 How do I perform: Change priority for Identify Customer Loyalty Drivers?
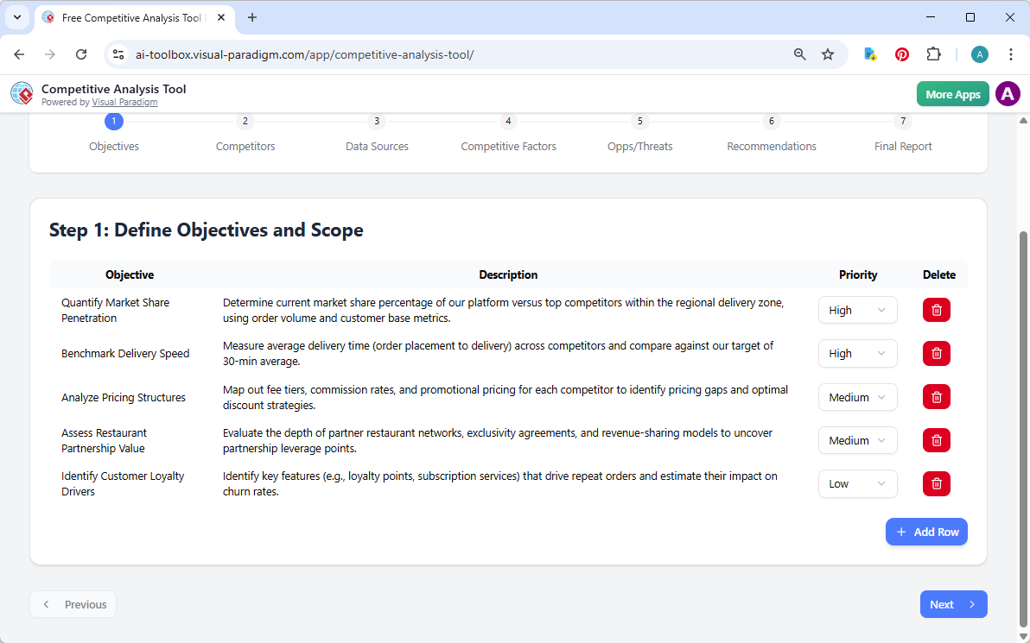857,483
